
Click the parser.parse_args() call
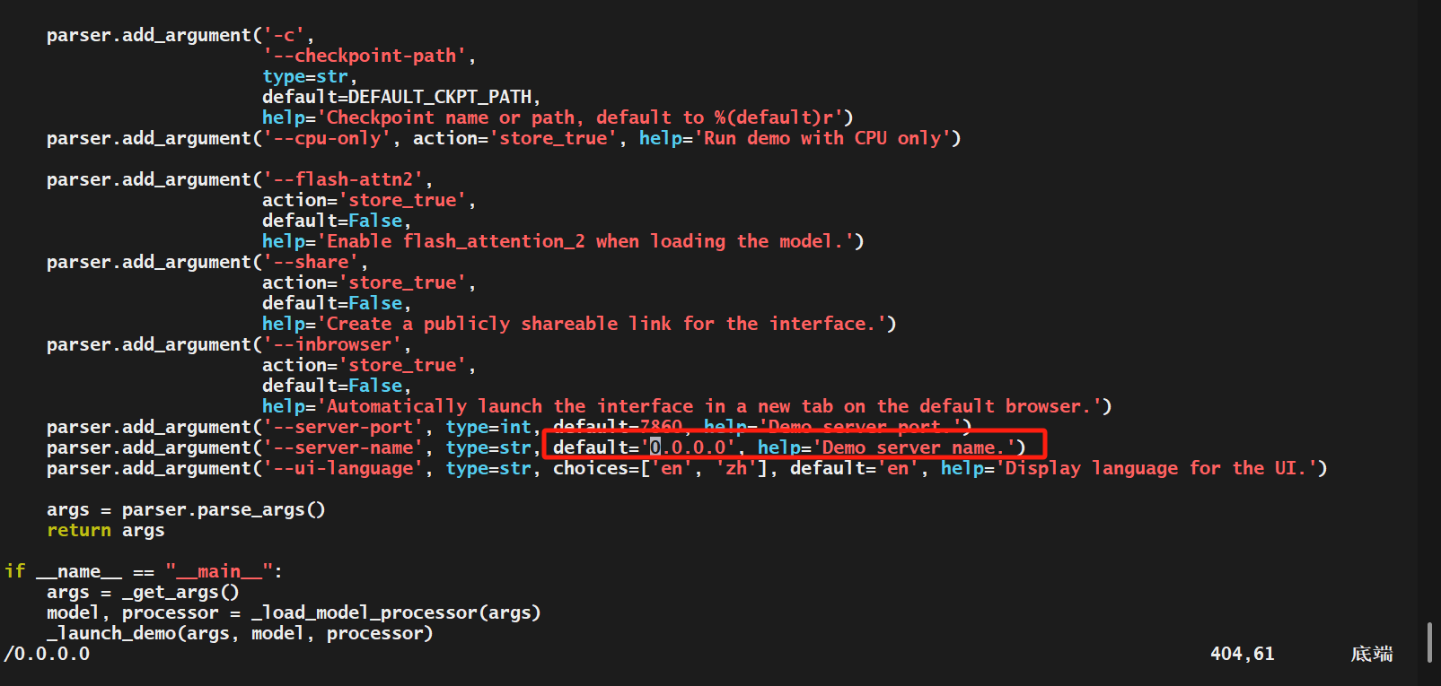224,509
